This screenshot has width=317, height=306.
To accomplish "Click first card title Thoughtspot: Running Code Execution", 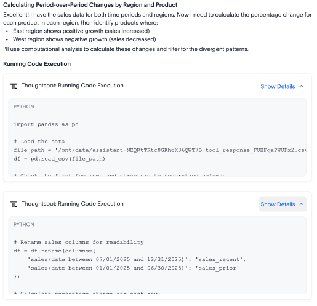I will point(73,86).
